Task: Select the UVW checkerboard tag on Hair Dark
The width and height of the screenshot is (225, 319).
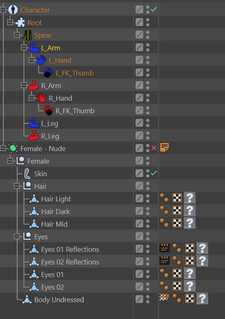Action: coord(177,210)
